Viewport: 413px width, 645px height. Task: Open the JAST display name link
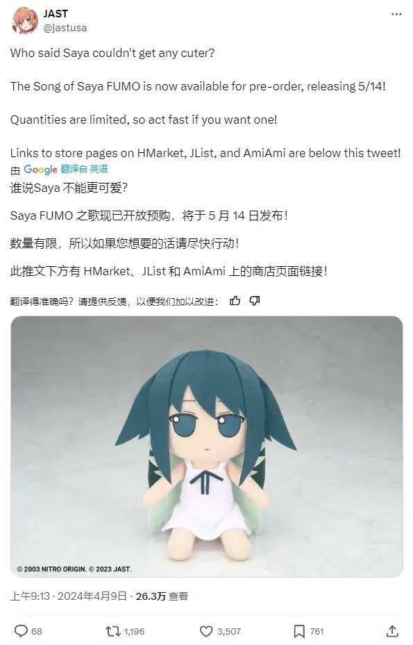56,14
